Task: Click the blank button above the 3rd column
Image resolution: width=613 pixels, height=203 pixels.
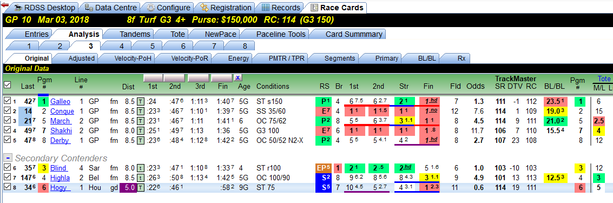Action: coord(198,78)
